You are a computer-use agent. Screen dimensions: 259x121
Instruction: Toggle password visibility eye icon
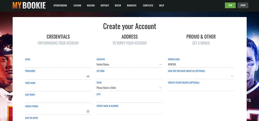[x=88, y=76]
